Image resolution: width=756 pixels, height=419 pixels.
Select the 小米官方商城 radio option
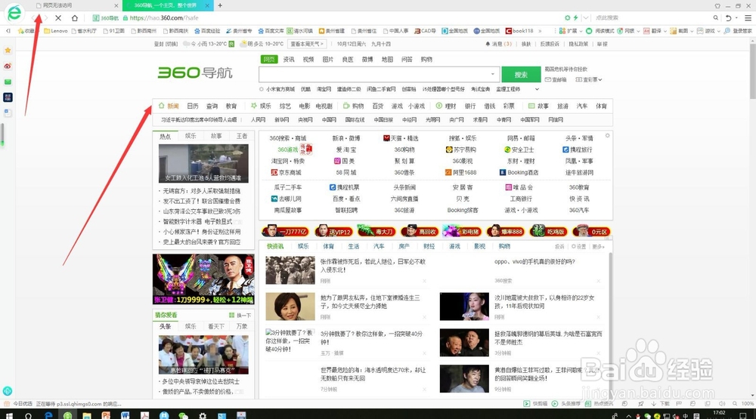click(262, 89)
